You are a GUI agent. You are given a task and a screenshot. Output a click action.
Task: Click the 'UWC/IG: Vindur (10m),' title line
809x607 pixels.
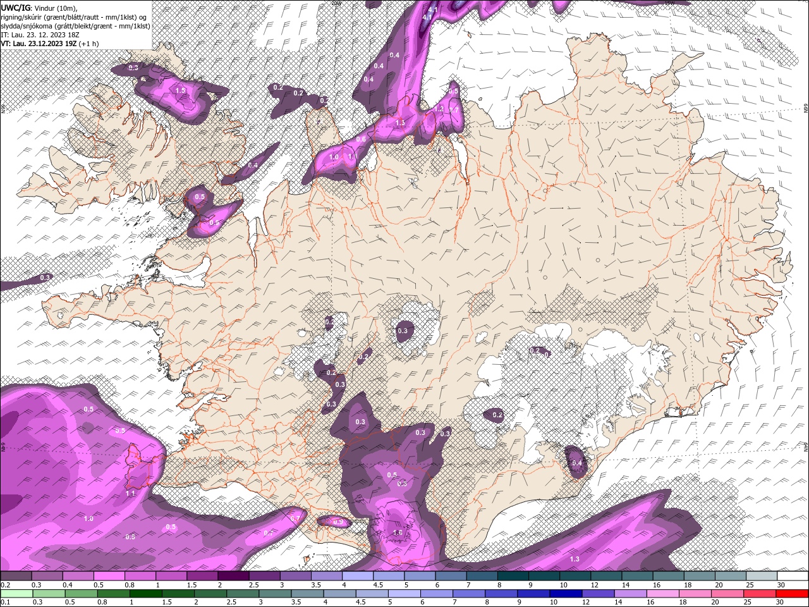(39, 8)
